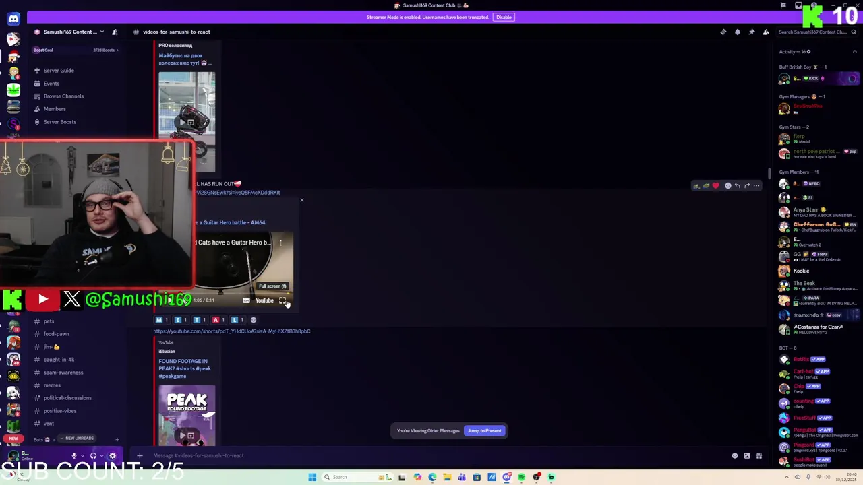The width and height of the screenshot is (863, 485).
Task: Open the Threads icon in channel header
Action: (723, 32)
